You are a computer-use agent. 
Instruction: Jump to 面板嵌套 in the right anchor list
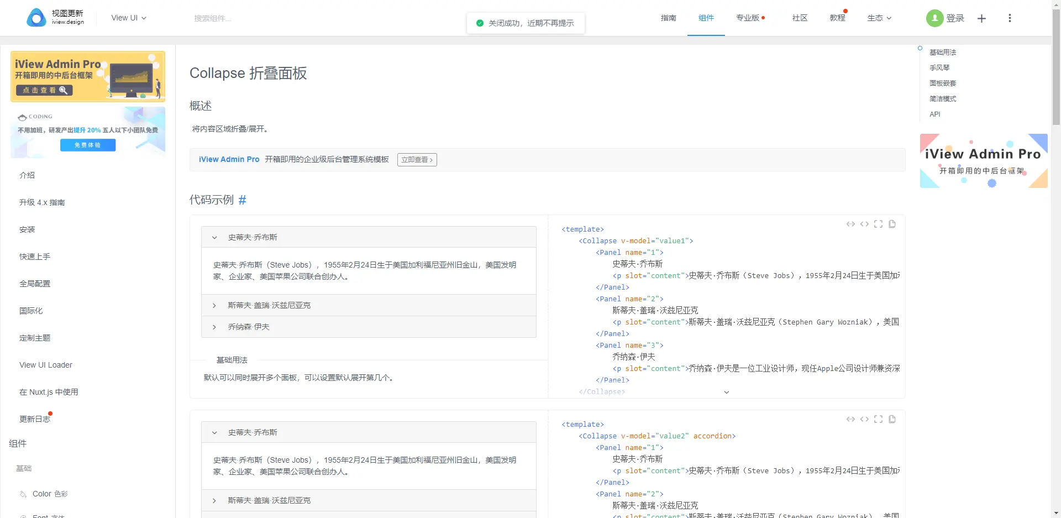(x=943, y=83)
